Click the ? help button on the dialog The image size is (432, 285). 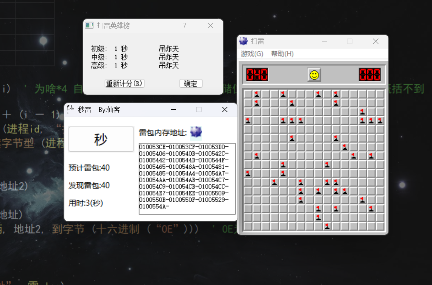pyautogui.click(x=185, y=25)
